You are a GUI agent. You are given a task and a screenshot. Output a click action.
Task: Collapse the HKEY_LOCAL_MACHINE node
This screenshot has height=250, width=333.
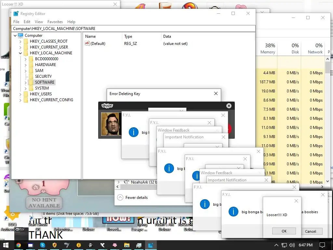coord(20,53)
